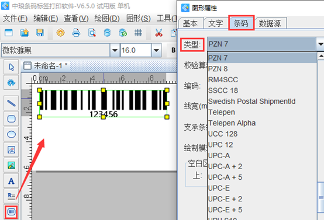Select the line drawing tool
The height and width of the screenshot is (220, 324).
[x=11, y=103]
